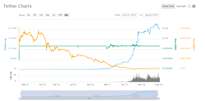Open the chart hamburger menu icon
This screenshot has width=205, height=101.
194,6
